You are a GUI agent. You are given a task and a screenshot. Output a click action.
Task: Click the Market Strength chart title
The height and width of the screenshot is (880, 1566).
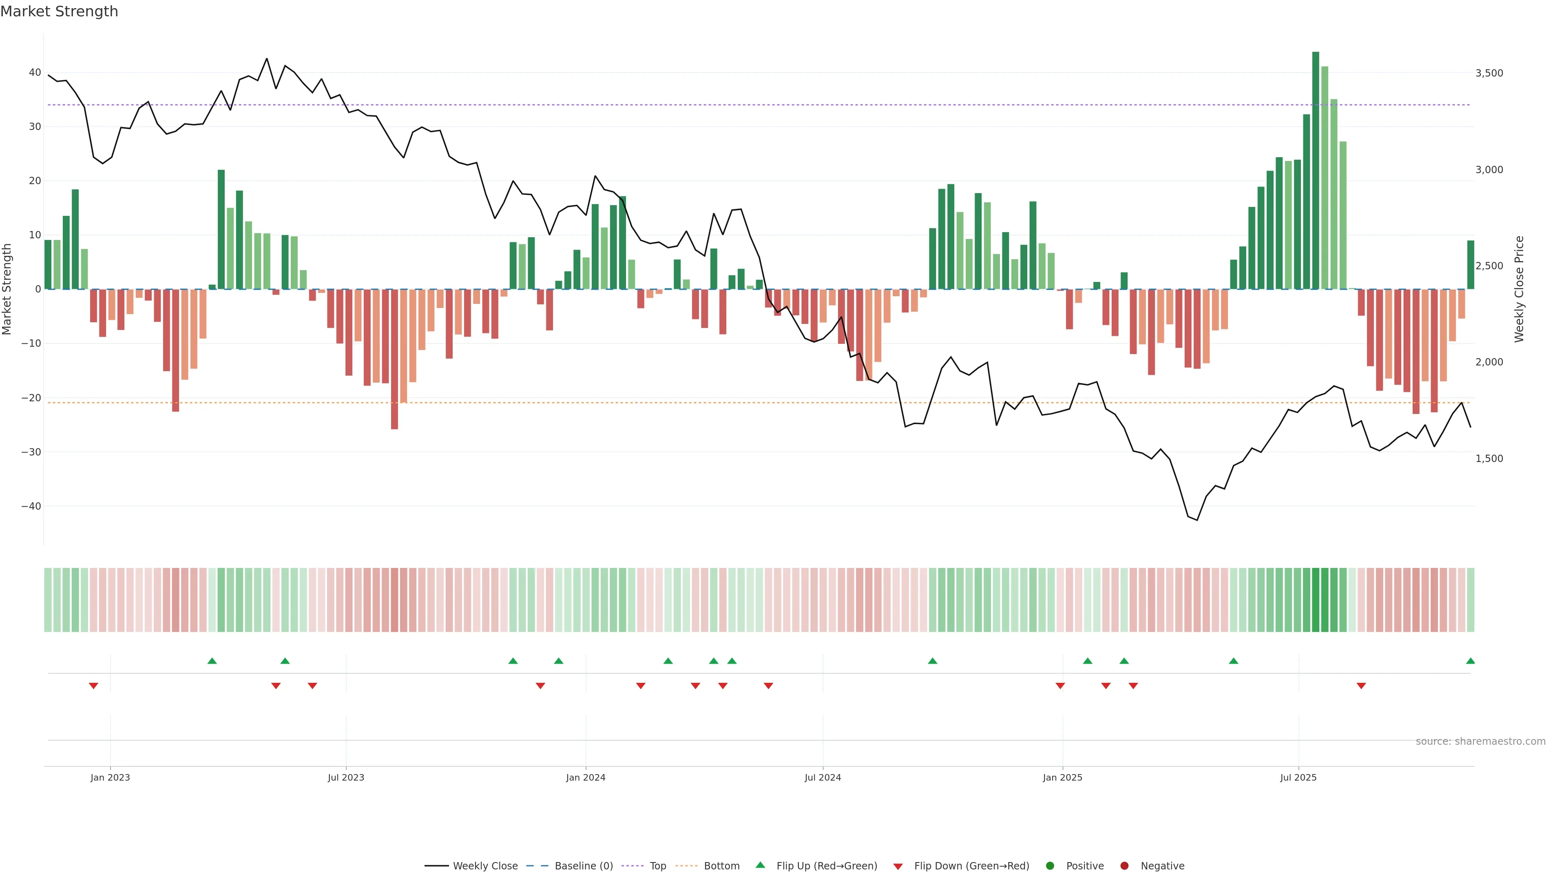pos(59,11)
